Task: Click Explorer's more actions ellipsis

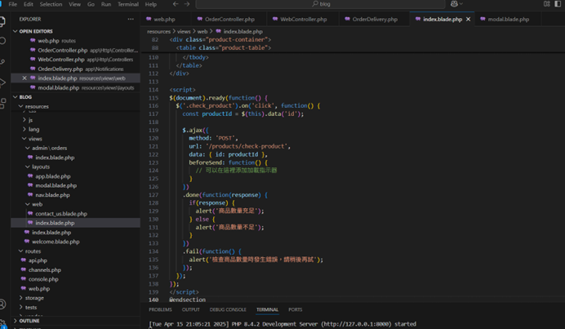Action: click(131, 19)
